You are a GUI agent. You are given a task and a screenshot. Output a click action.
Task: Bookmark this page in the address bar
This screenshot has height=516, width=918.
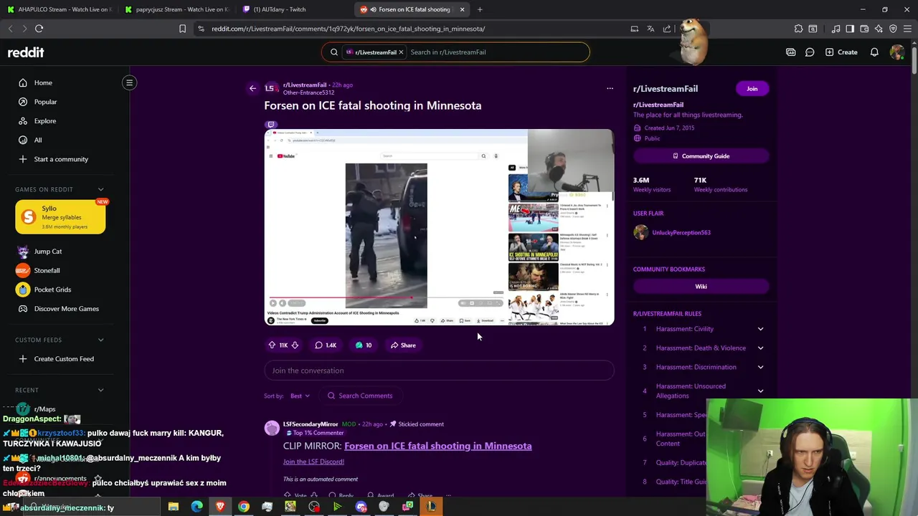[182, 29]
